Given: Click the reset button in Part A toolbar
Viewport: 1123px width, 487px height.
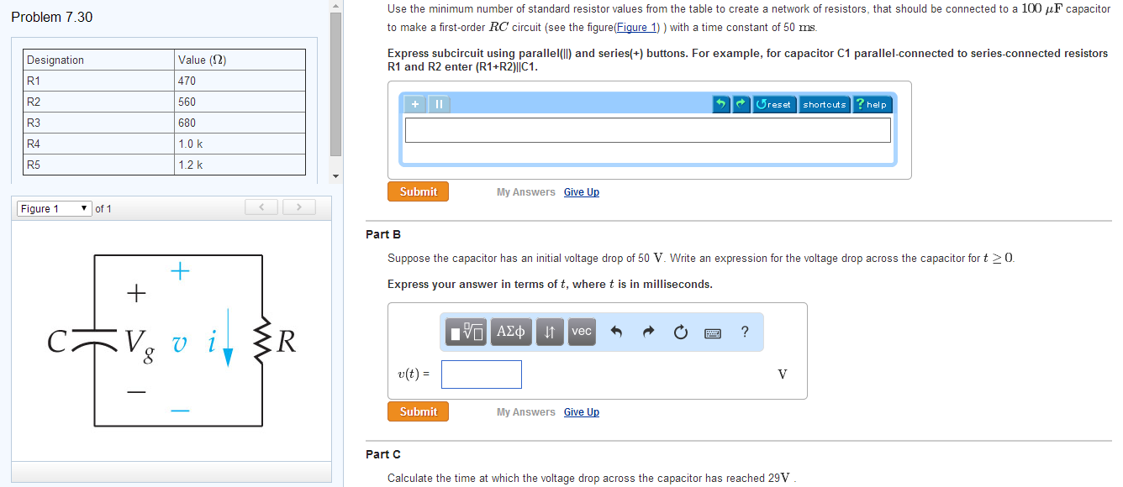Looking at the screenshot, I should click(x=773, y=104).
